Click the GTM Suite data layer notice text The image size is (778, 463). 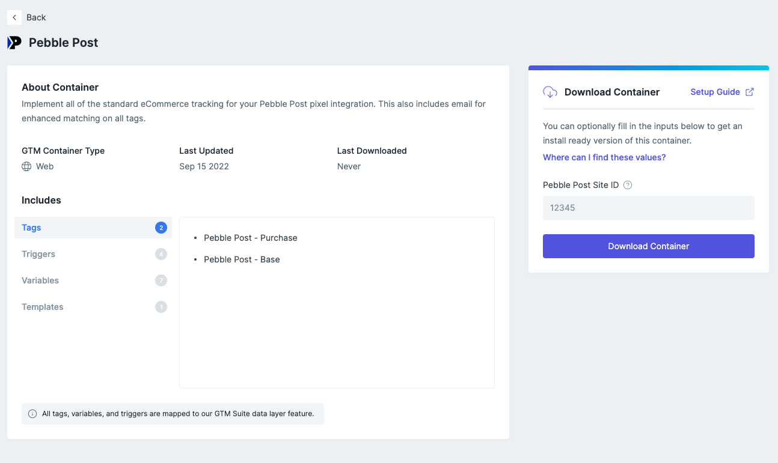[178, 414]
